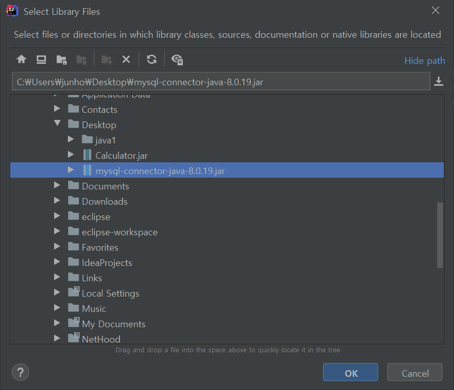The image size is (454, 390).
Task: Toggle show hidden files and directories
Action: click(177, 60)
